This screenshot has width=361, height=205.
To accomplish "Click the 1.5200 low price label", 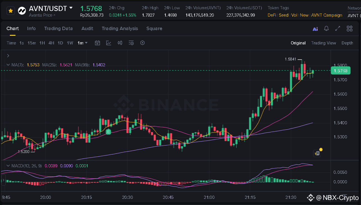I will click(24, 152).
